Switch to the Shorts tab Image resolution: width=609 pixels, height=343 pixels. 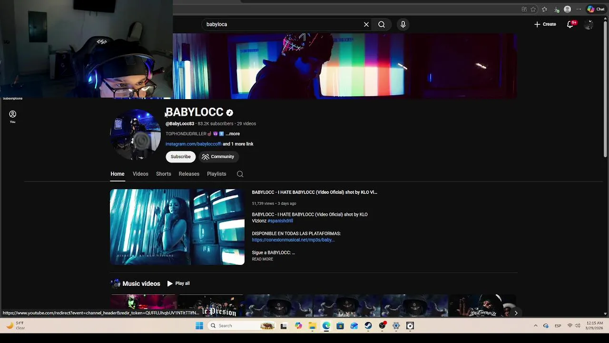point(164,174)
